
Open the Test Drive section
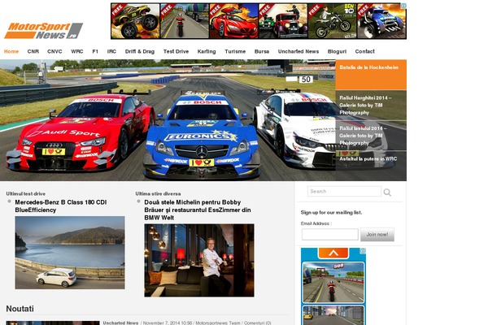coord(176,51)
